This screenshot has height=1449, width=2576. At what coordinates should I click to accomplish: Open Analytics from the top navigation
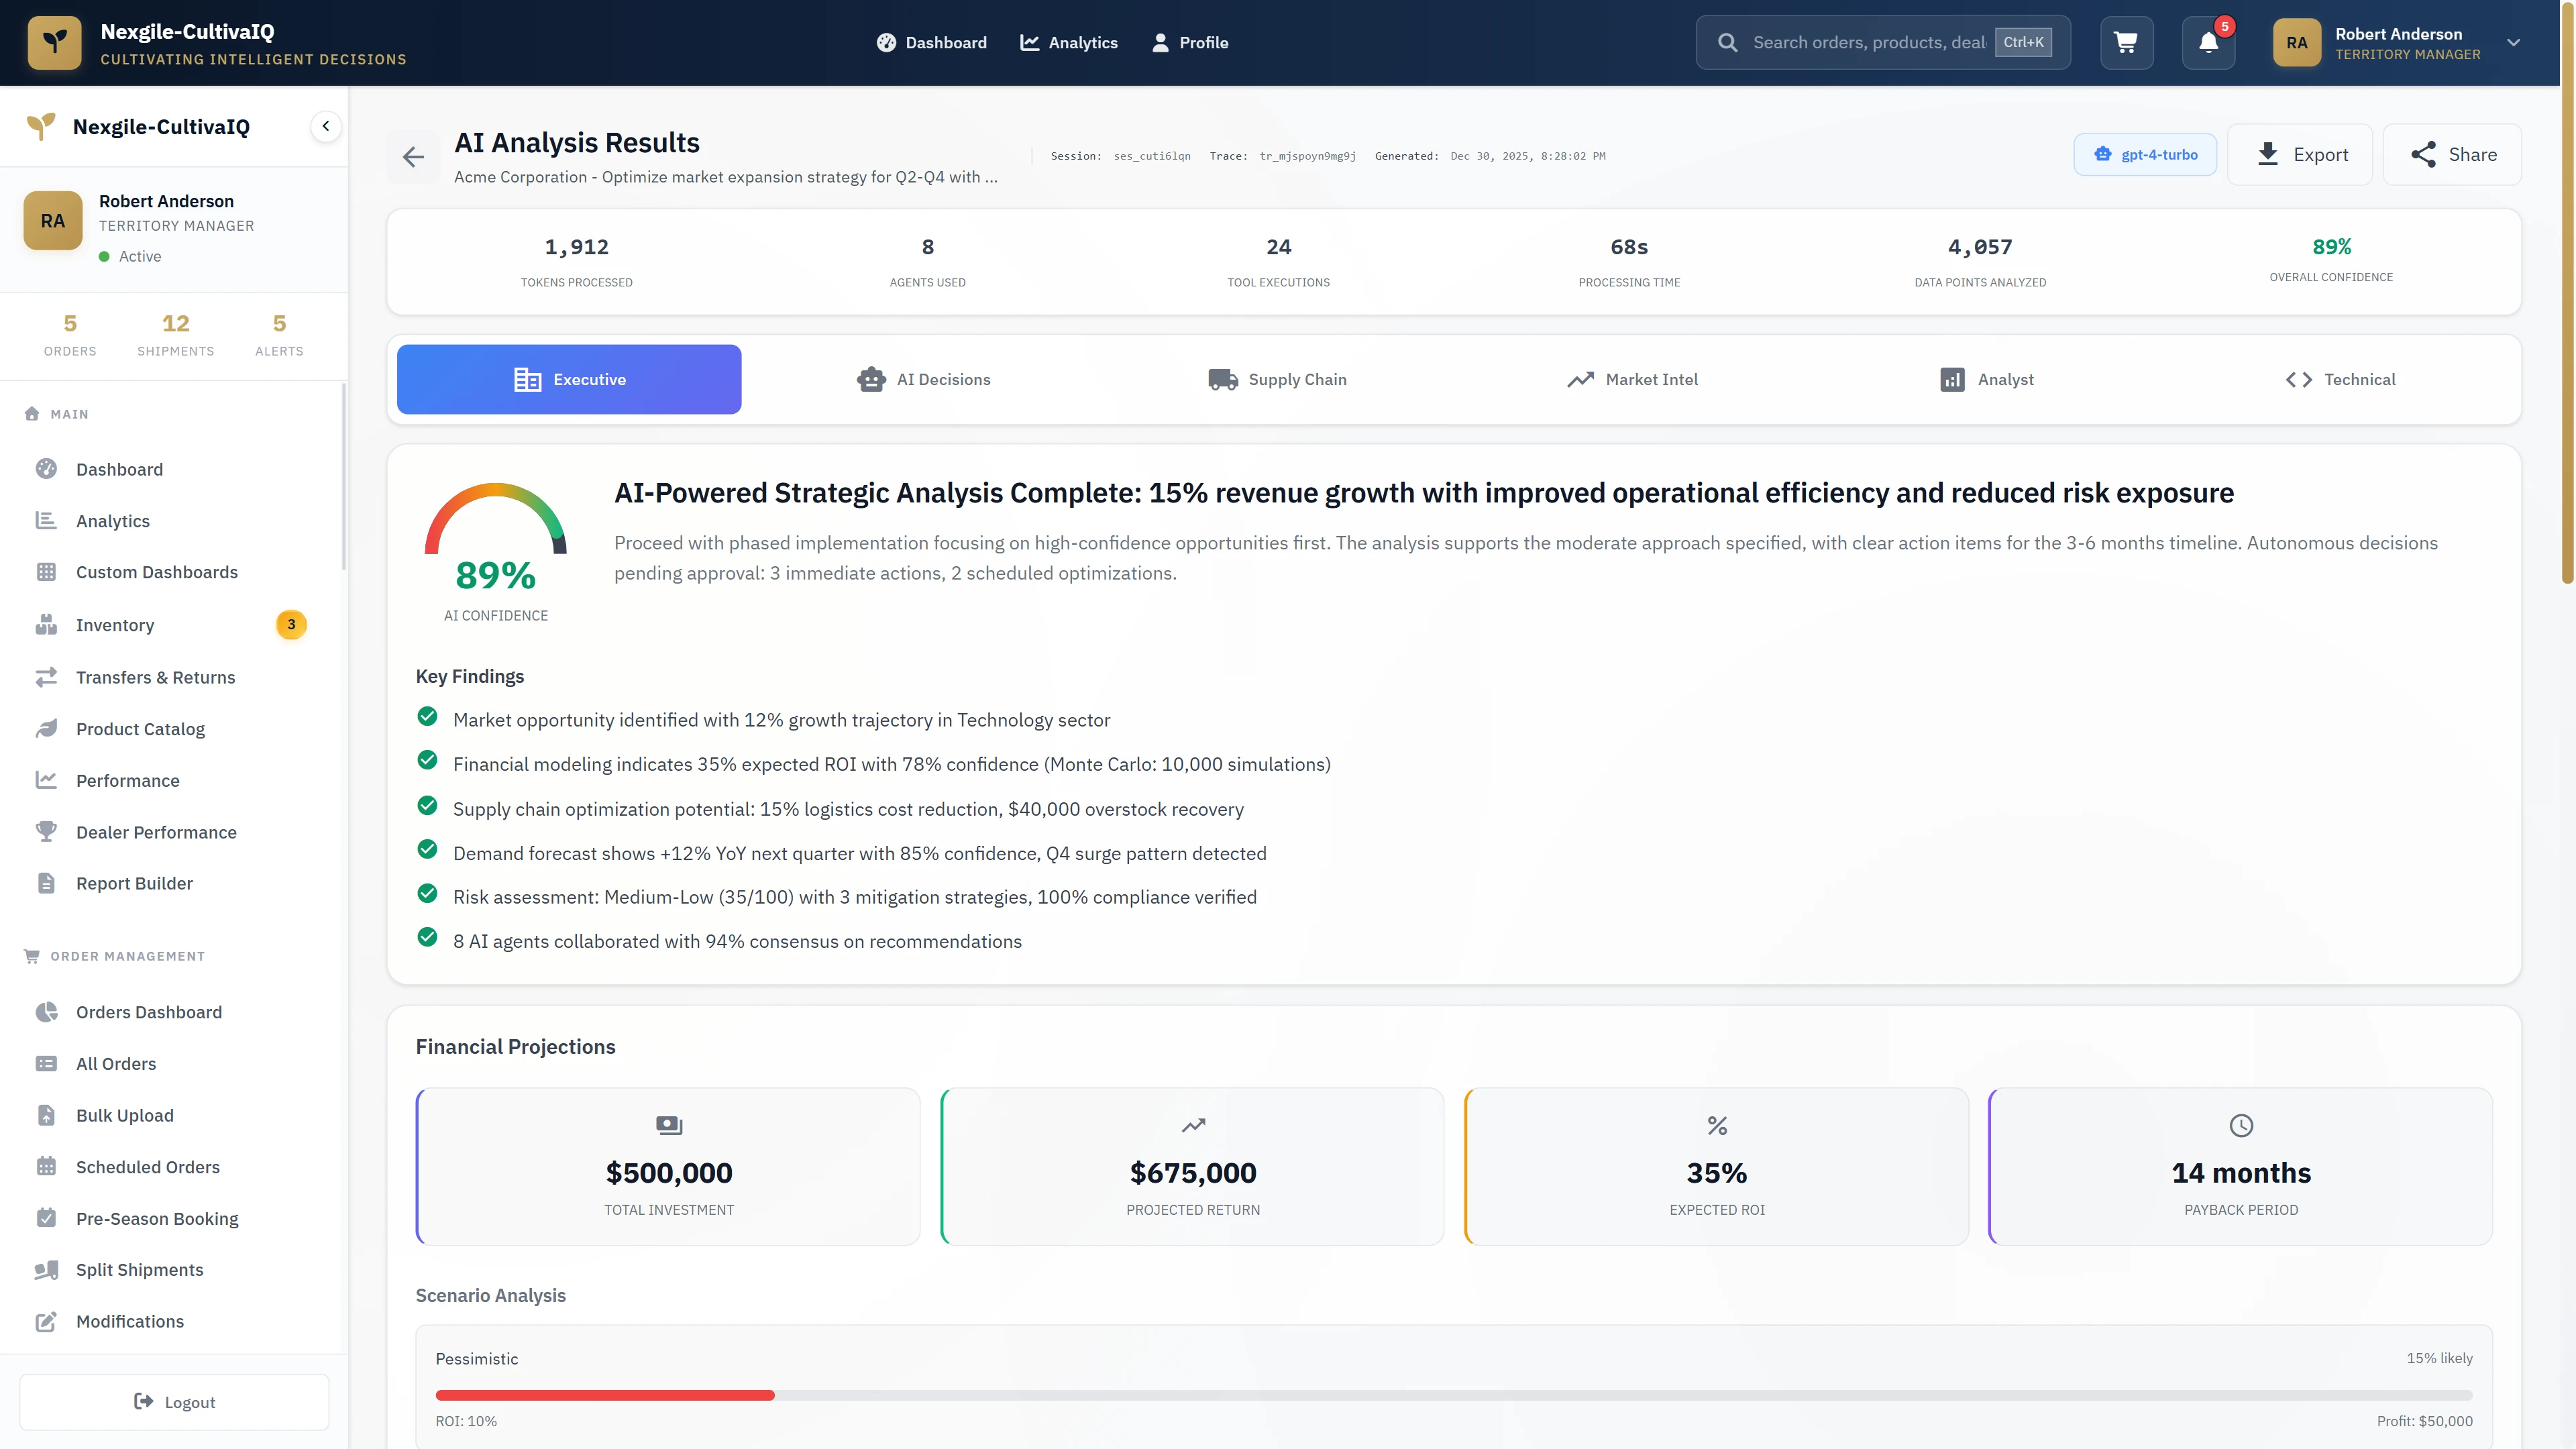1069,42
